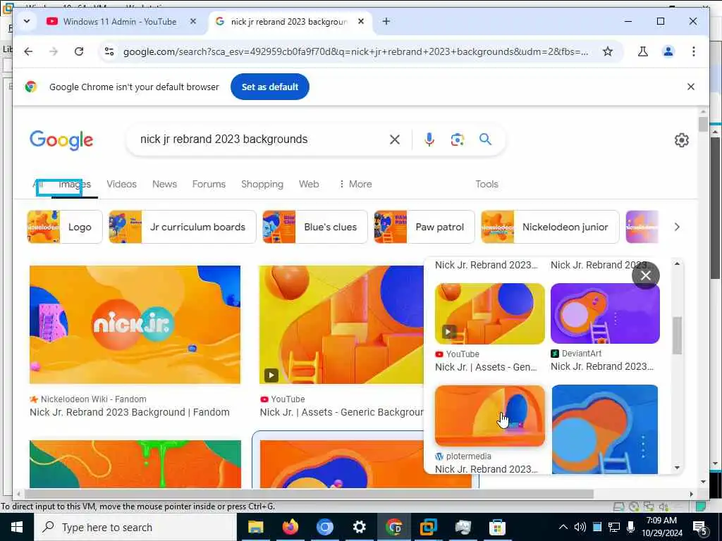
Task: Open the Tools filter options
Action: (x=487, y=184)
